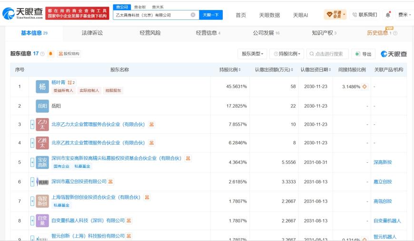Expand the 自变量机器人科技 shareholder row
The width and height of the screenshot is (414, 241).
coord(32,221)
